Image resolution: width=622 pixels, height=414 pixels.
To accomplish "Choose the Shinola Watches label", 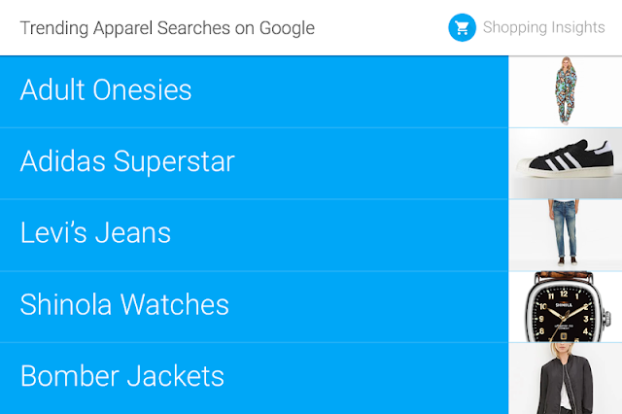I will click(x=124, y=304).
